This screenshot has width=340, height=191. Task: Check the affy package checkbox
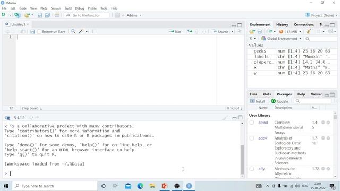[252, 169]
